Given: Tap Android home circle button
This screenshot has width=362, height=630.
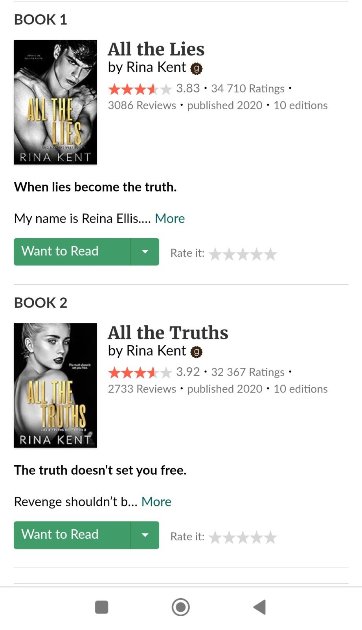Looking at the screenshot, I should pos(181,607).
